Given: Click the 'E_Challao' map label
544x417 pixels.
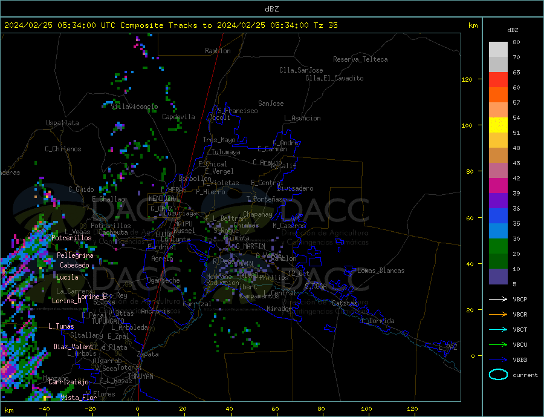Looking at the screenshot, I should [108, 200].
